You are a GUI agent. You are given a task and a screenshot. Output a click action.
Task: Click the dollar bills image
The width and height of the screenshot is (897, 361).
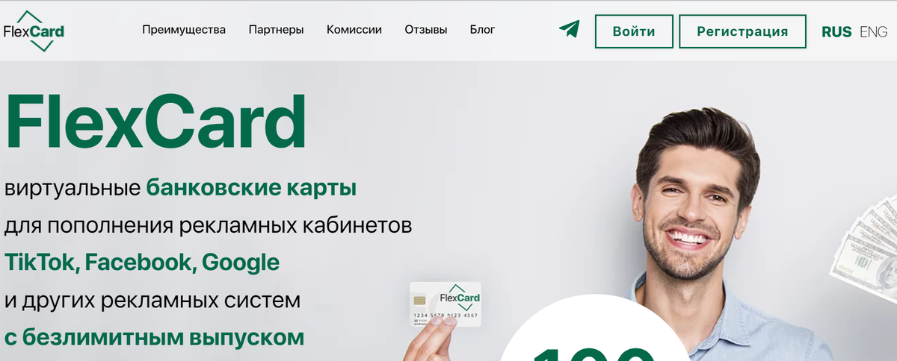tap(866, 239)
